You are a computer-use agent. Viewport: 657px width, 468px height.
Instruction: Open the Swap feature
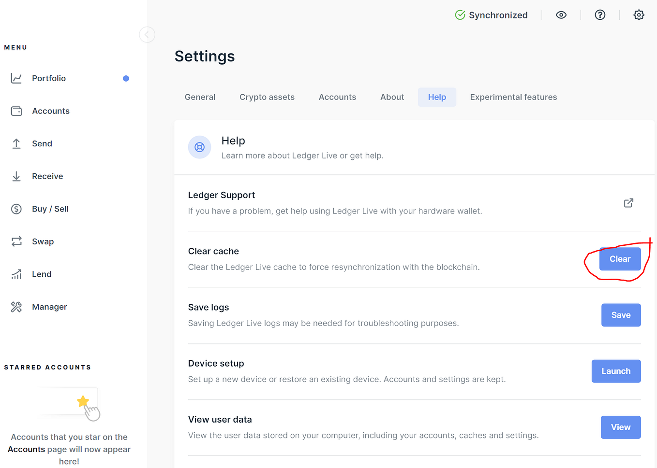[43, 241]
